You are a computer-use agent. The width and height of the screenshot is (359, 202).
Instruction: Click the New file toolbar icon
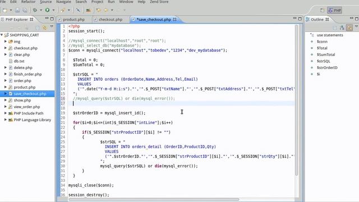[5, 10]
